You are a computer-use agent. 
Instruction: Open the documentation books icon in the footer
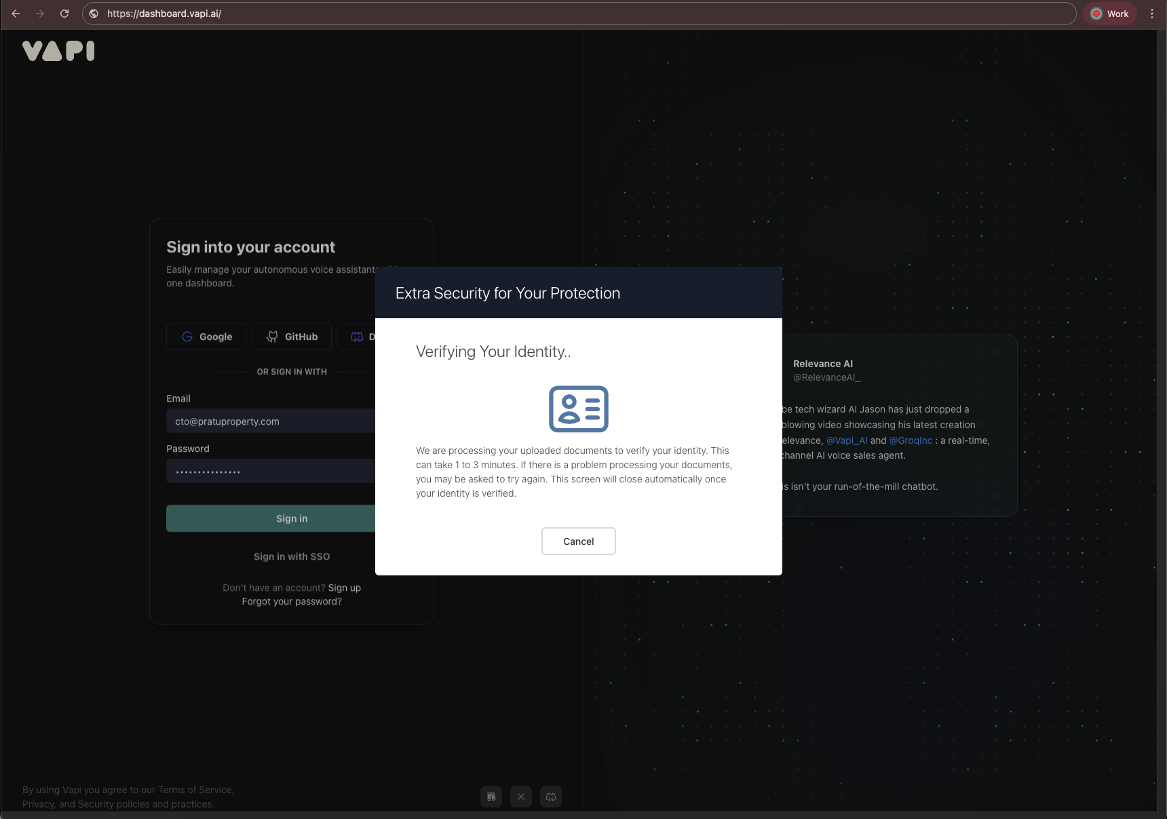[491, 797]
